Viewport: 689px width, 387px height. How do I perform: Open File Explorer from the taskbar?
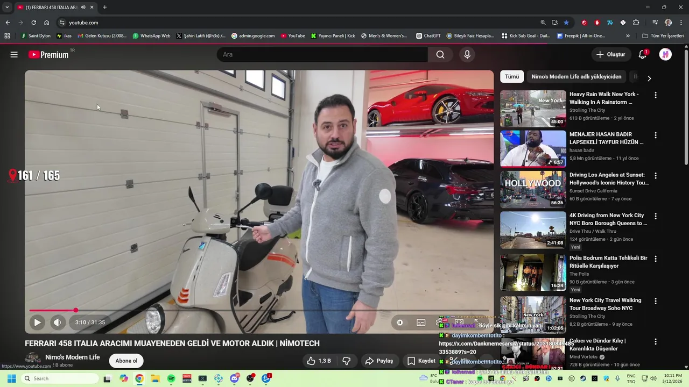tap(155, 378)
